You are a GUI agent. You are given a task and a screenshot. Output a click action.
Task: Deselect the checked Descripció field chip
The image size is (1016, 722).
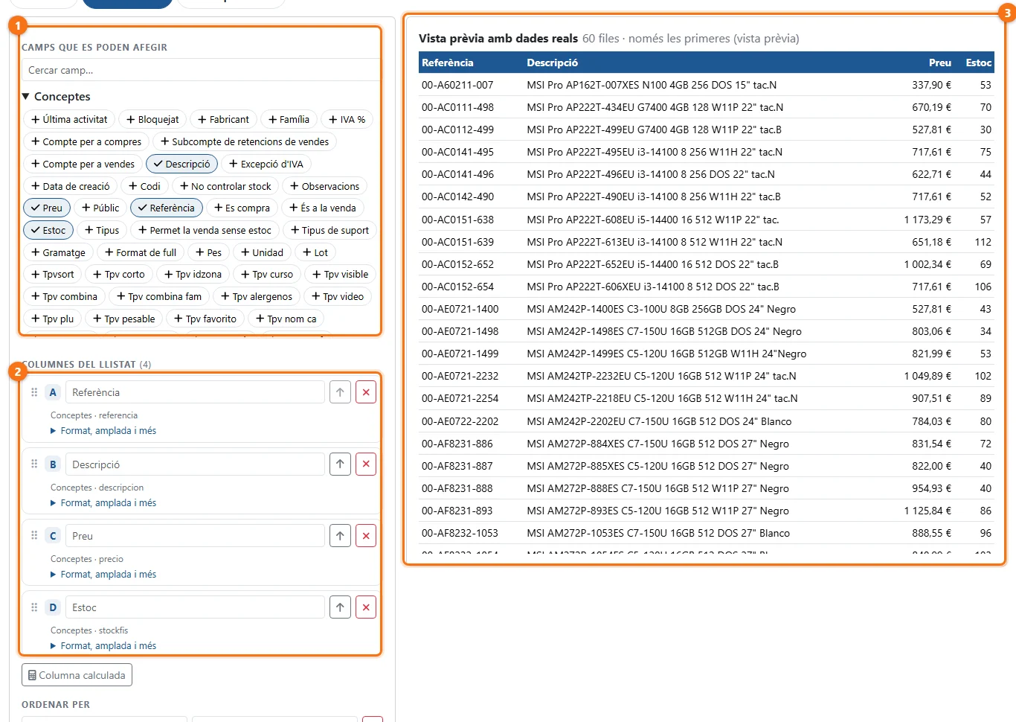(x=182, y=164)
